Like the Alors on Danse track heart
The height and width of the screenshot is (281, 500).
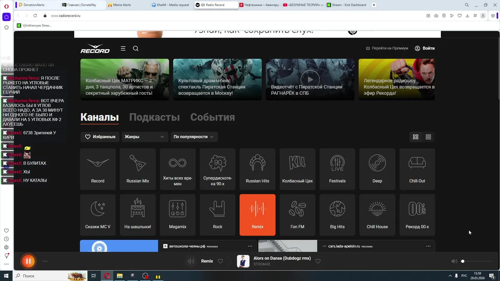(x=318, y=261)
